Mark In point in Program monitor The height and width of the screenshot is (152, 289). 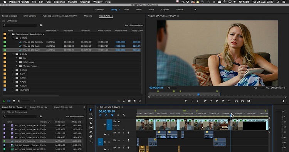(x=192, y=101)
